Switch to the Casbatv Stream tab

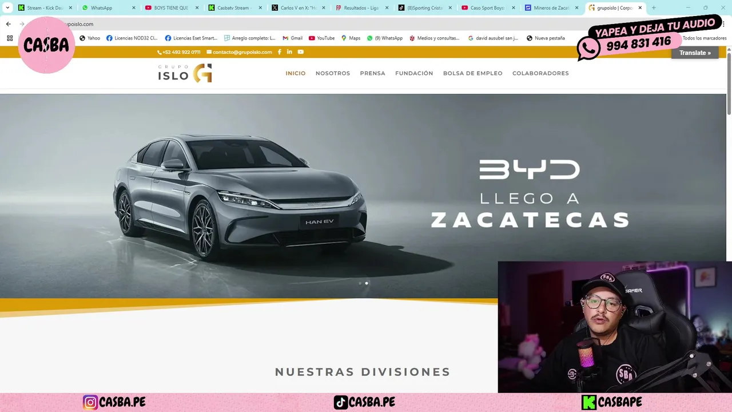[234, 8]
